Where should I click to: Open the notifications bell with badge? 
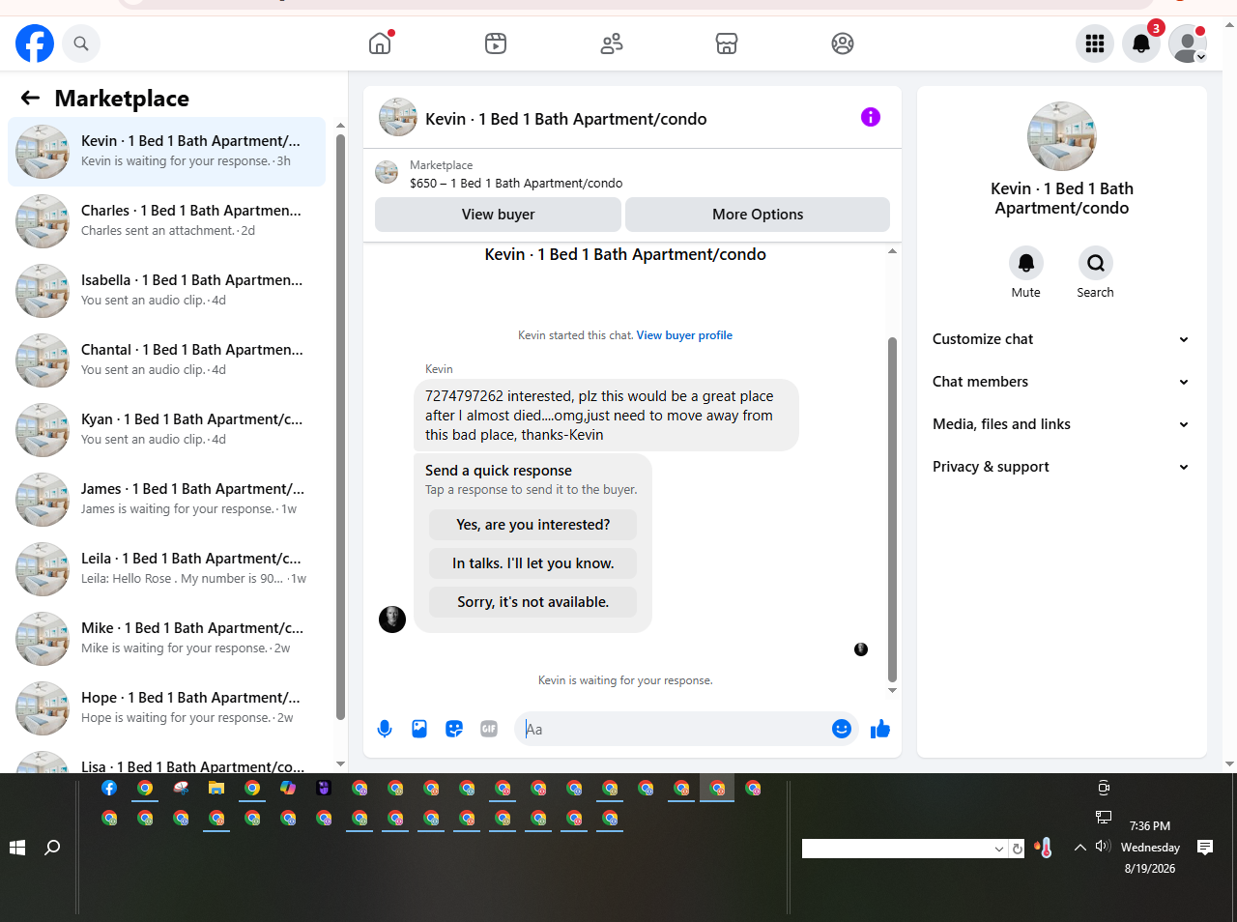[x=1141, y=43]
